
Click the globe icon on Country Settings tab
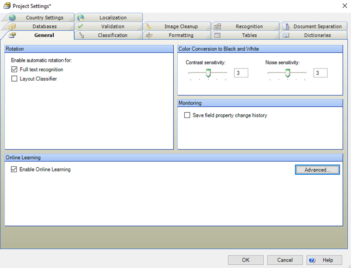click(x=12, y=18)
